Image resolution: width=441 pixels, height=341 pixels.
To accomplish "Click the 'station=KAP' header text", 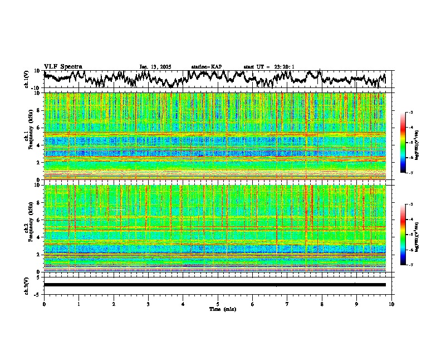I will [x=207, y=67].
